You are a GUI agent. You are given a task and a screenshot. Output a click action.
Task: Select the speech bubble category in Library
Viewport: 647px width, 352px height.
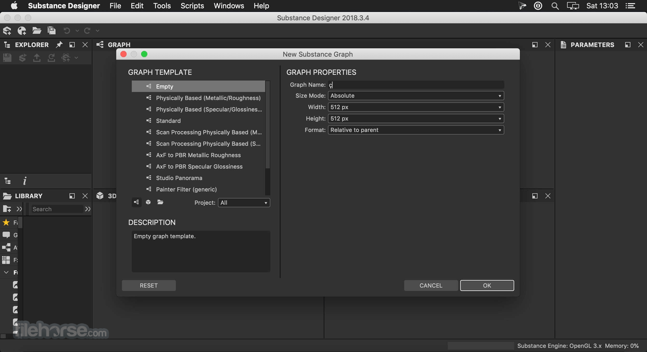[6, 235]
